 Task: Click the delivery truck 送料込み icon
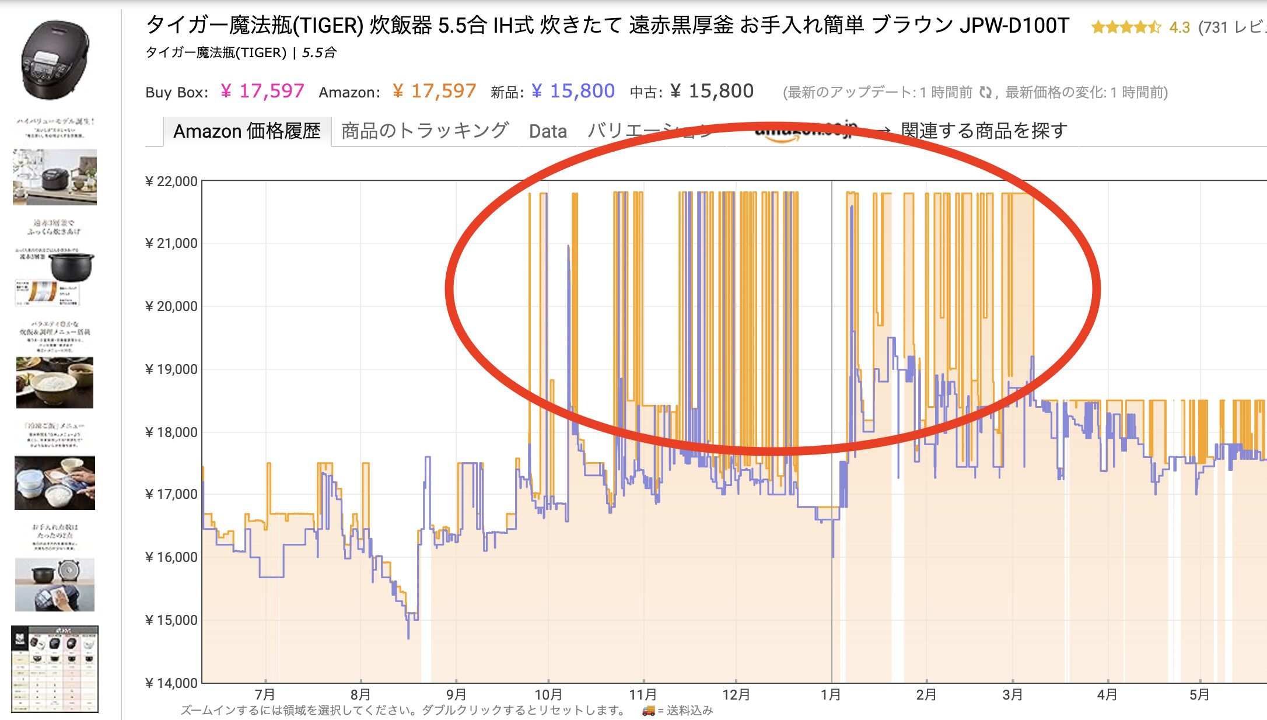pos(649,710)
